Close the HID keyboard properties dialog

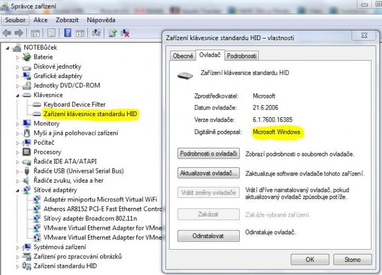pyautogui.click(x=364, y=36)
